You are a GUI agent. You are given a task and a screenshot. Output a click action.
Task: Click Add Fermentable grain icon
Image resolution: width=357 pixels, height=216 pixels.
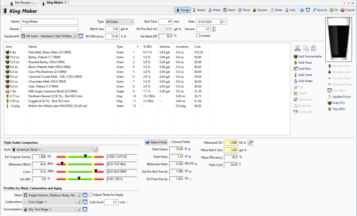point(295,57)
